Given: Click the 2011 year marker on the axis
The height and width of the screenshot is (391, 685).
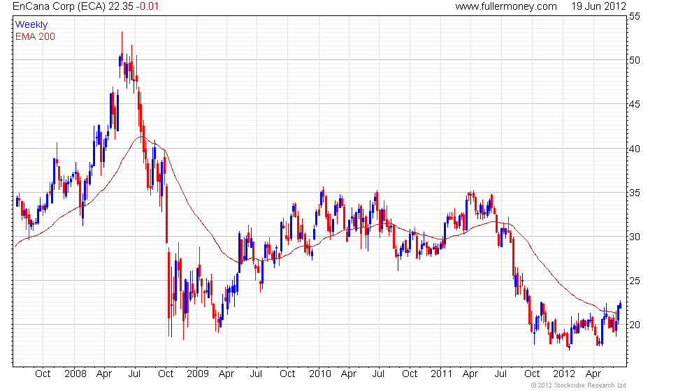Looking at the screenshot, I should 441,374.
